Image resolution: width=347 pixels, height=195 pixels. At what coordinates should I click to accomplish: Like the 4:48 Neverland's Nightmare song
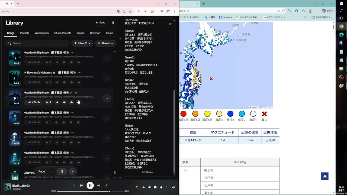pyautogui.click(x=57, y=102)
